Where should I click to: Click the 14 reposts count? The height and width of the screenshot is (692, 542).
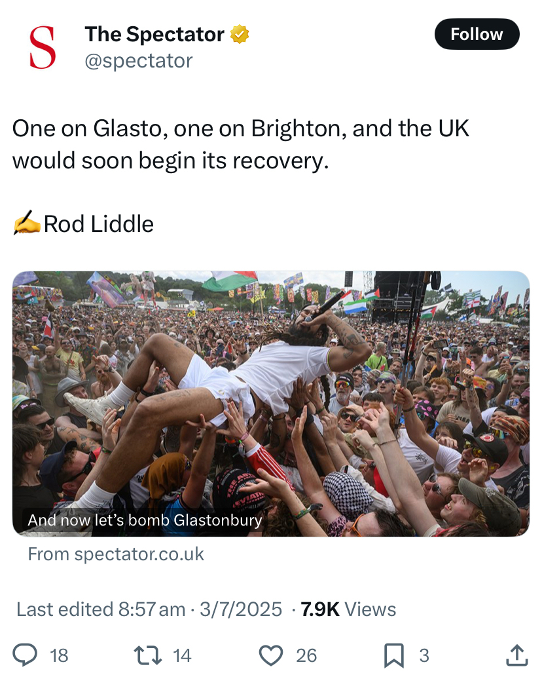pyautogui.click(x=182, y=655)
